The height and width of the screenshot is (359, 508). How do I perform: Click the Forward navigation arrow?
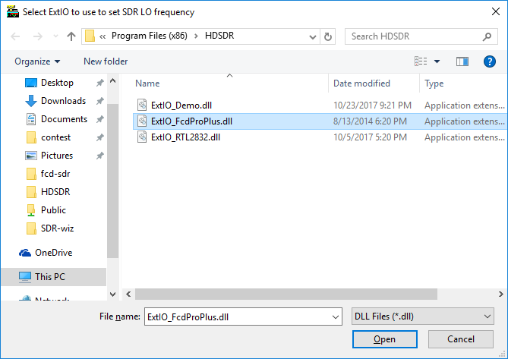point(38,36)
